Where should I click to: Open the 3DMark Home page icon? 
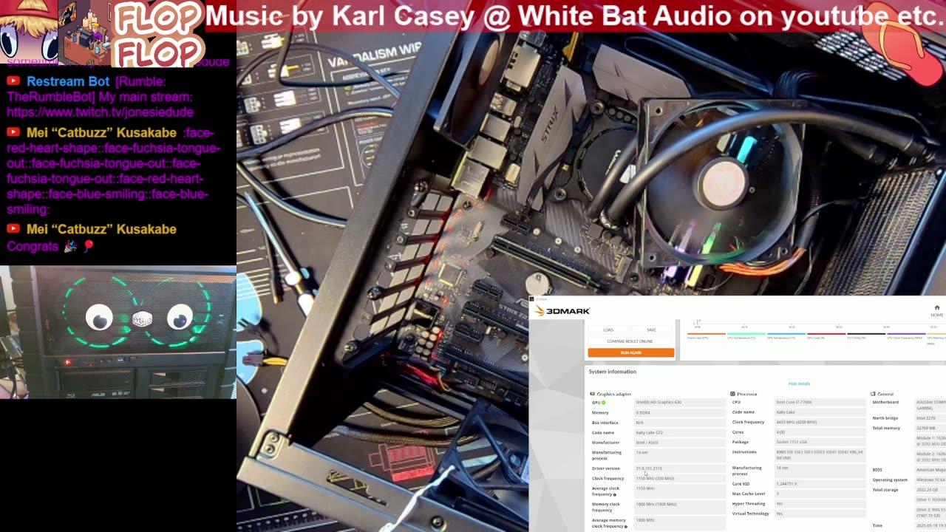[936, 308]
